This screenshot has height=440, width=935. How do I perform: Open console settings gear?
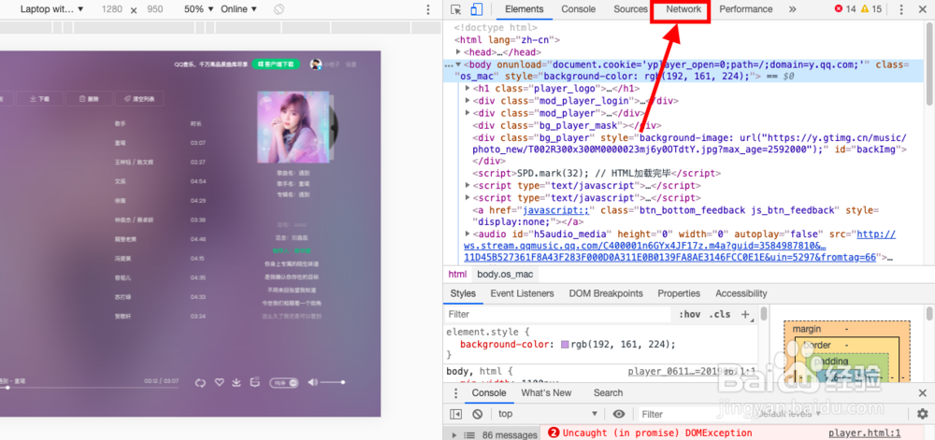(923, 414)
